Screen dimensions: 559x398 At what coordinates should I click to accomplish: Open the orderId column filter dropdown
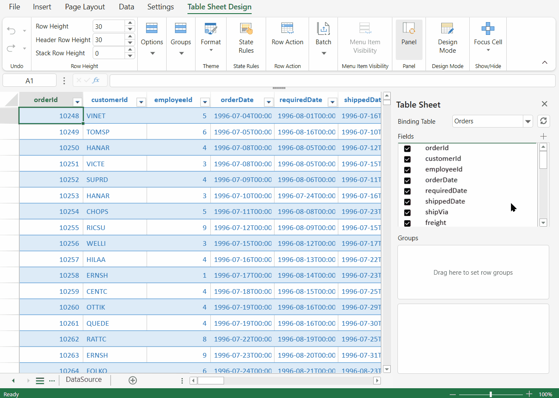click(x=77, y=102)
